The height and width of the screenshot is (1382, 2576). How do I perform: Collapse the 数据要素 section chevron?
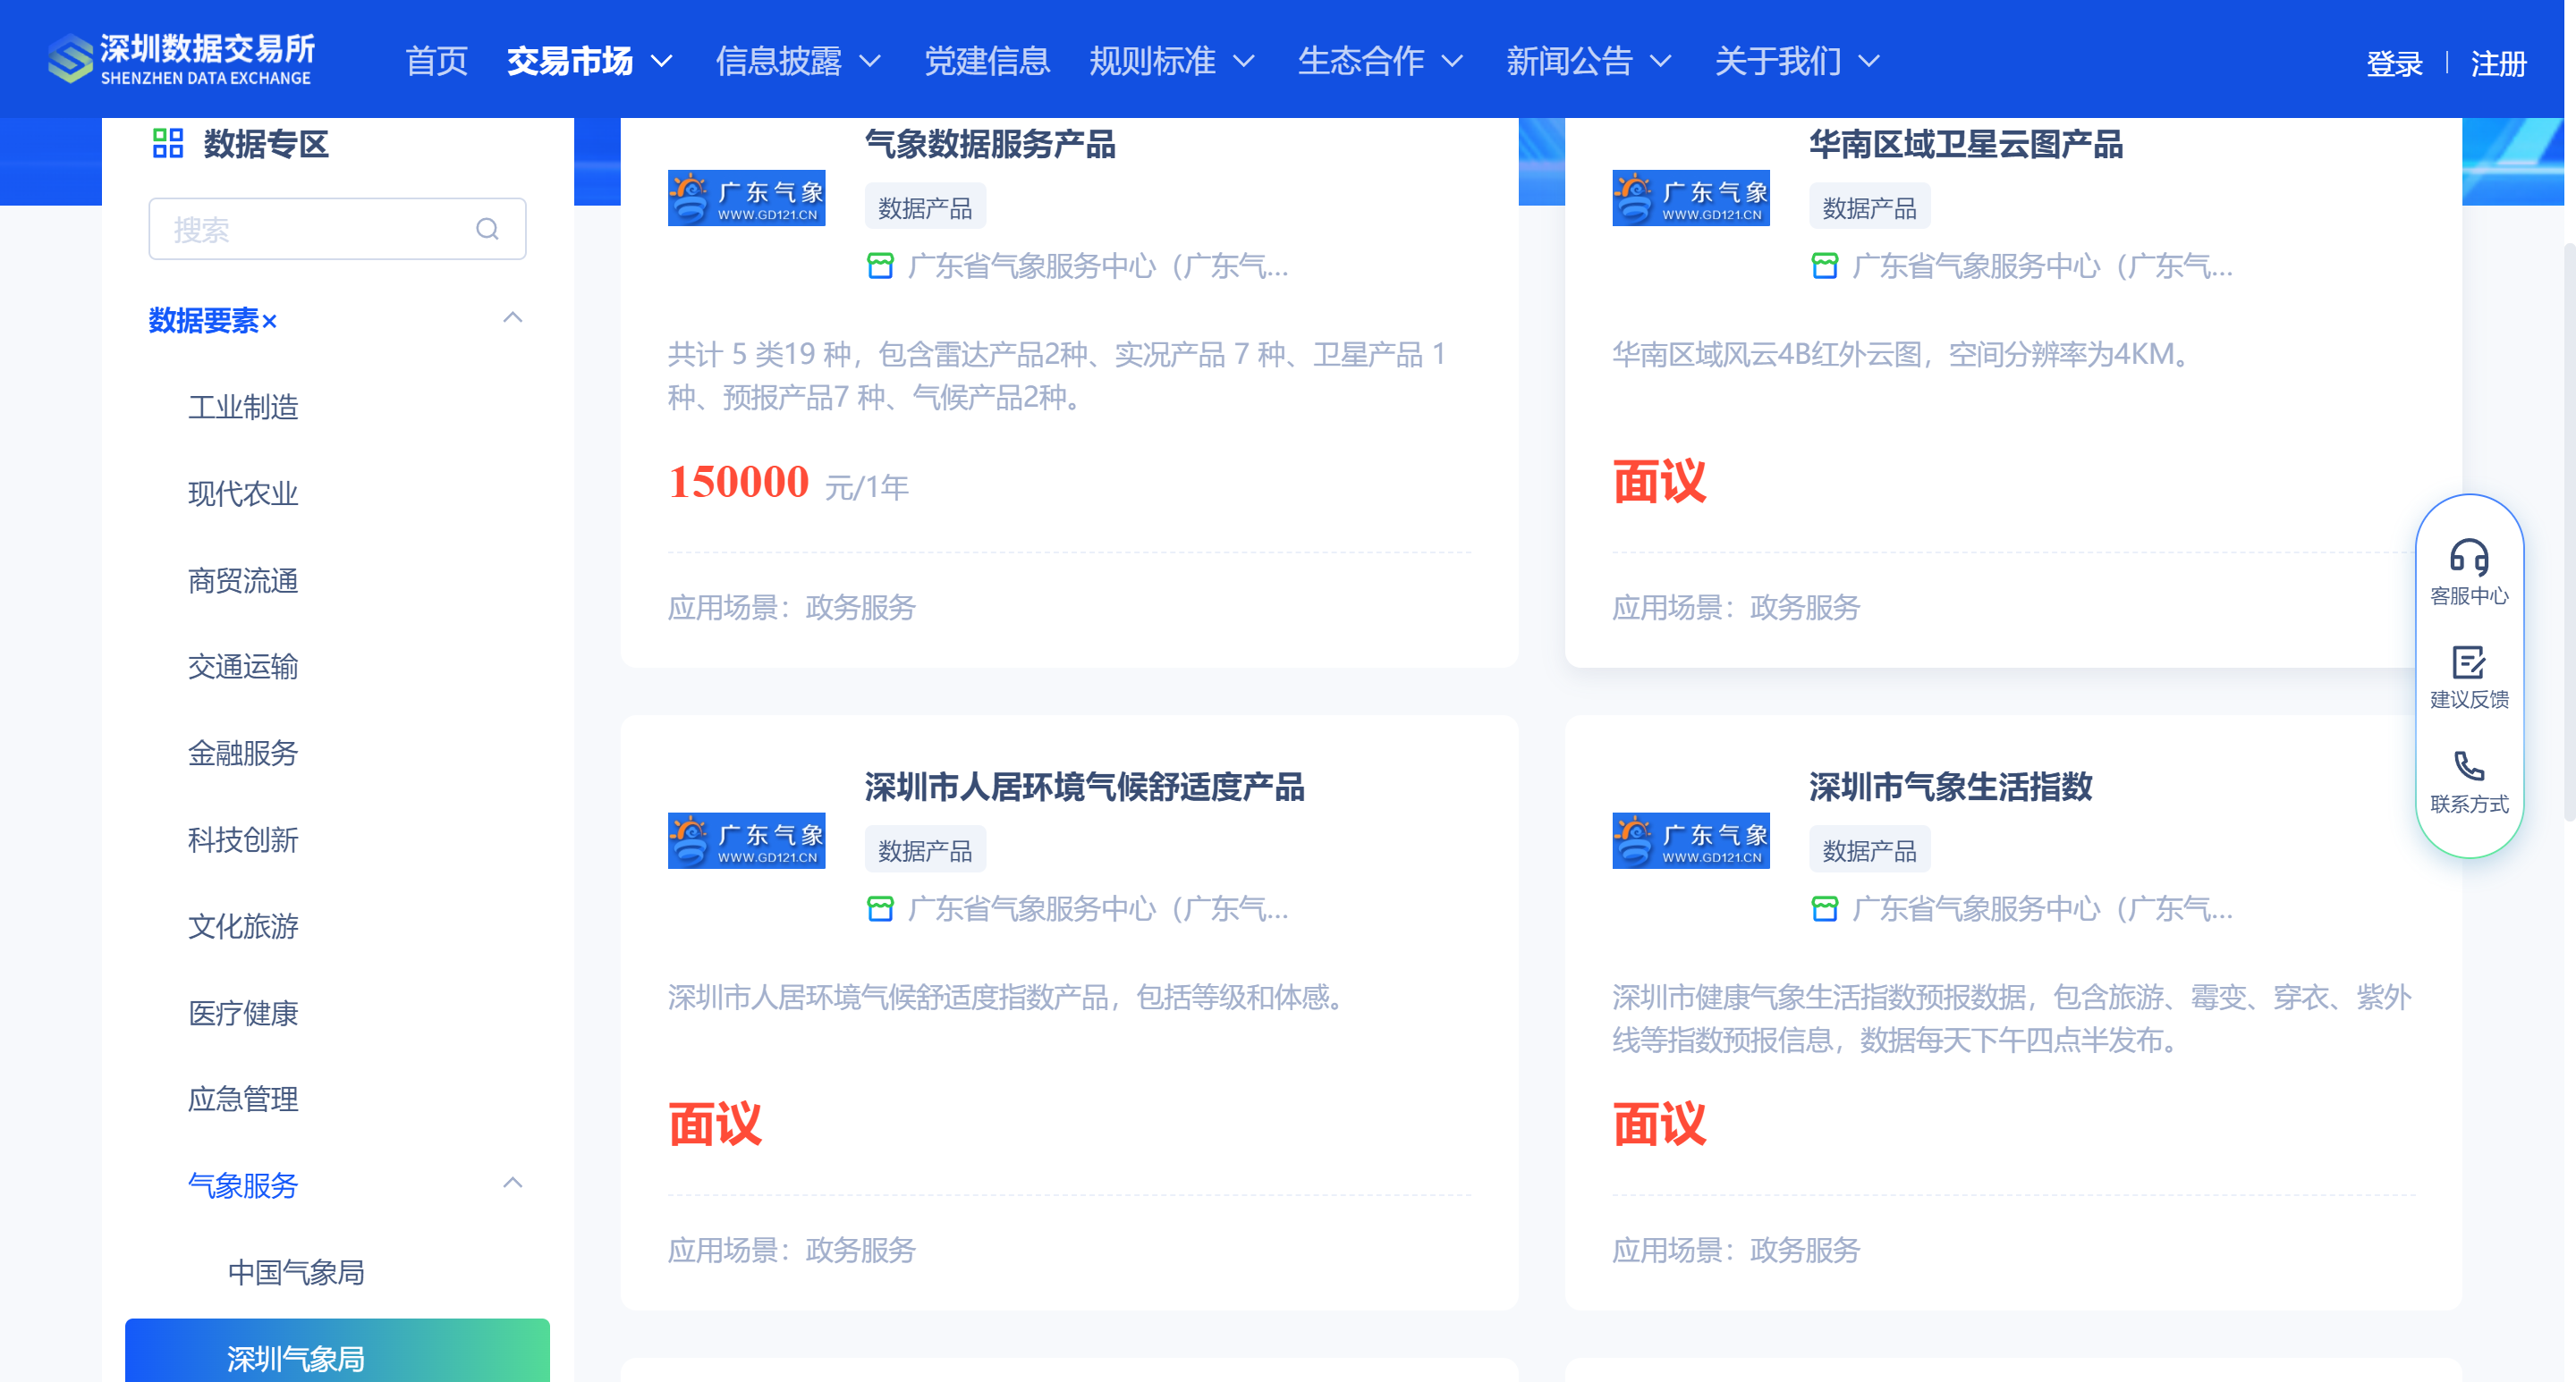[x=513, y=317]
